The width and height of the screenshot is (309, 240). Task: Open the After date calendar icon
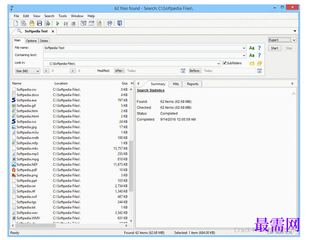[x=183, y=71]
